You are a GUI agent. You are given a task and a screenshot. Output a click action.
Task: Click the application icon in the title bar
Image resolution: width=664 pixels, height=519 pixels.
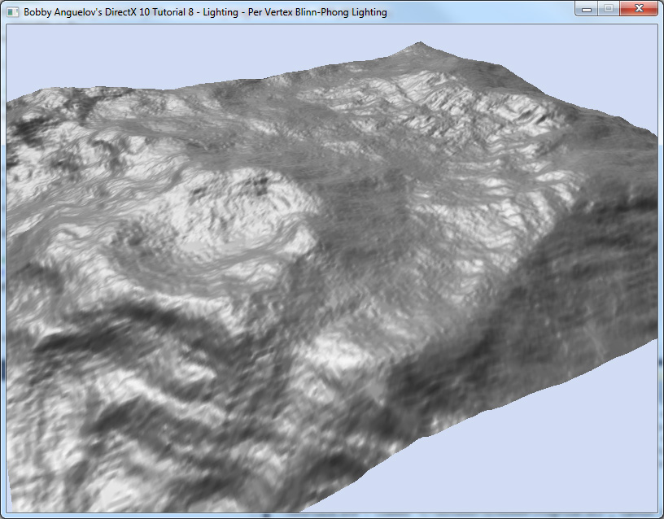12,12
